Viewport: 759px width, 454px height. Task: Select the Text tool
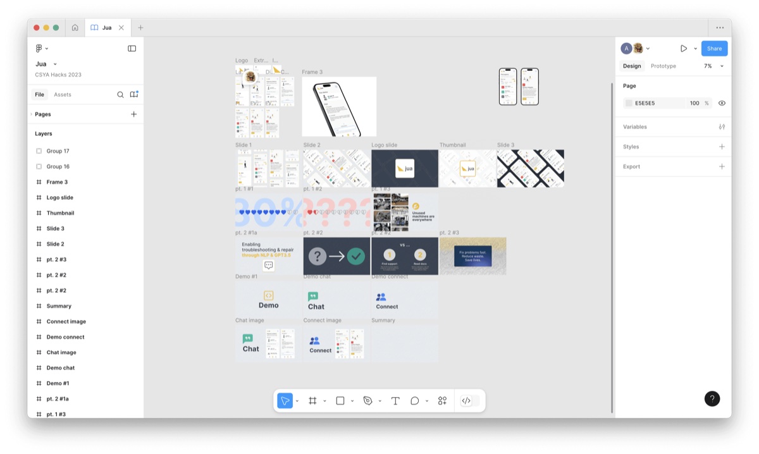395,401
